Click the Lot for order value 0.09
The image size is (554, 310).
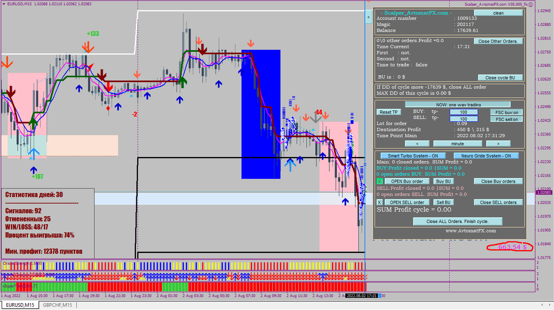click(x=462, y=123)
